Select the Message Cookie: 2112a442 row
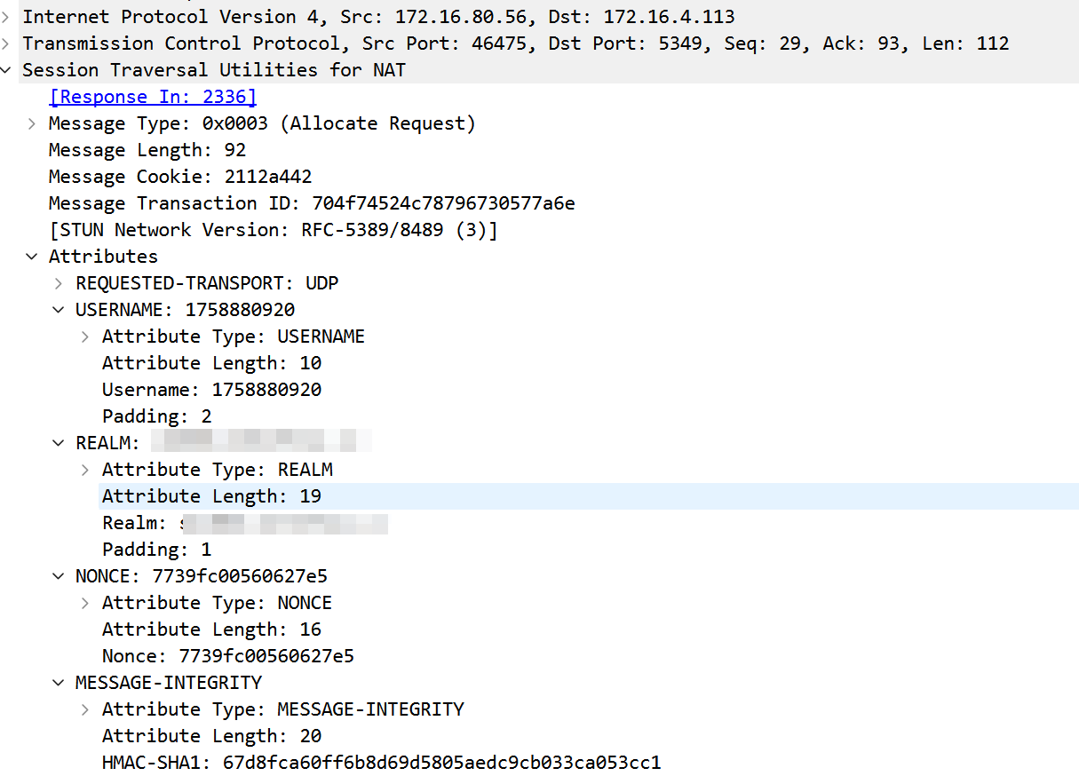This screenshot has width=1079, height=776. pos(180,177)
